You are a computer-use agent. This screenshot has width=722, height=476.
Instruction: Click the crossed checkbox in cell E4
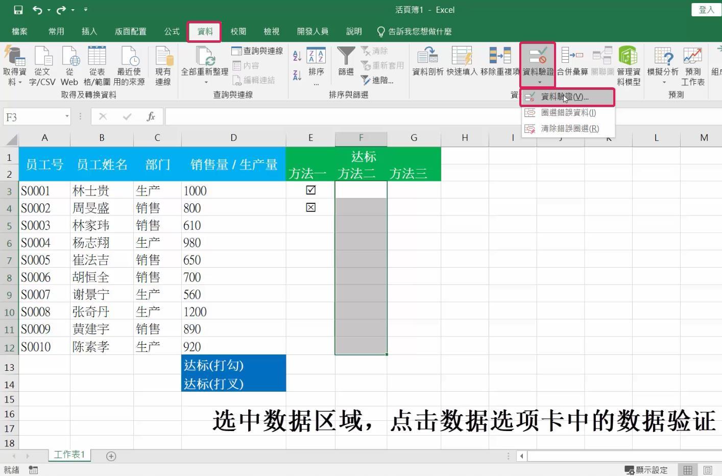point(310,207)
